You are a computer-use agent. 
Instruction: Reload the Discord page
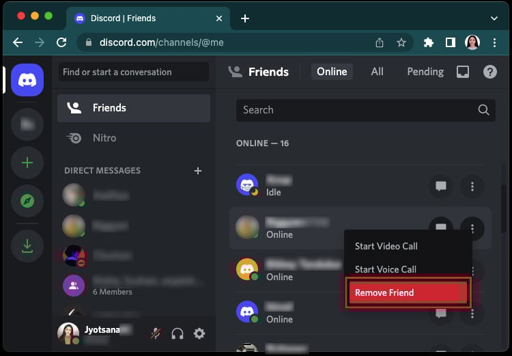point(61,42)
